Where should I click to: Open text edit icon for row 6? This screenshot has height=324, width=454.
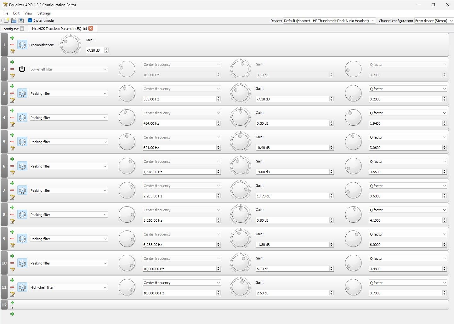[x=12, y=173]
